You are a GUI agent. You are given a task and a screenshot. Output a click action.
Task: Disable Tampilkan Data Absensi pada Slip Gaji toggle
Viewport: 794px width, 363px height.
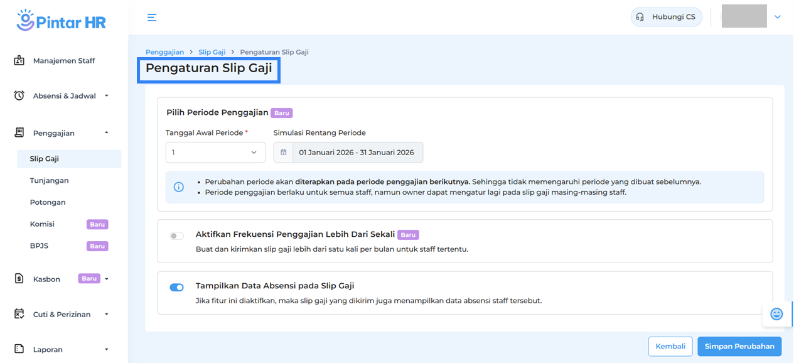coord(176,287)
